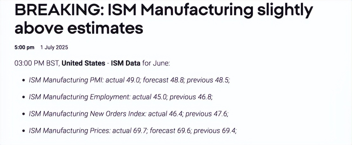Click the PMI previous 48.5 value
Screen dimensions: 352x145
point(208,80)
